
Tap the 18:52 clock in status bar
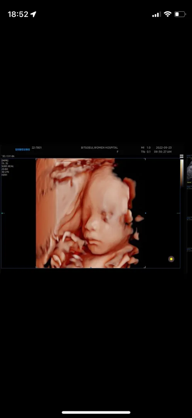[x=18, y=14]
